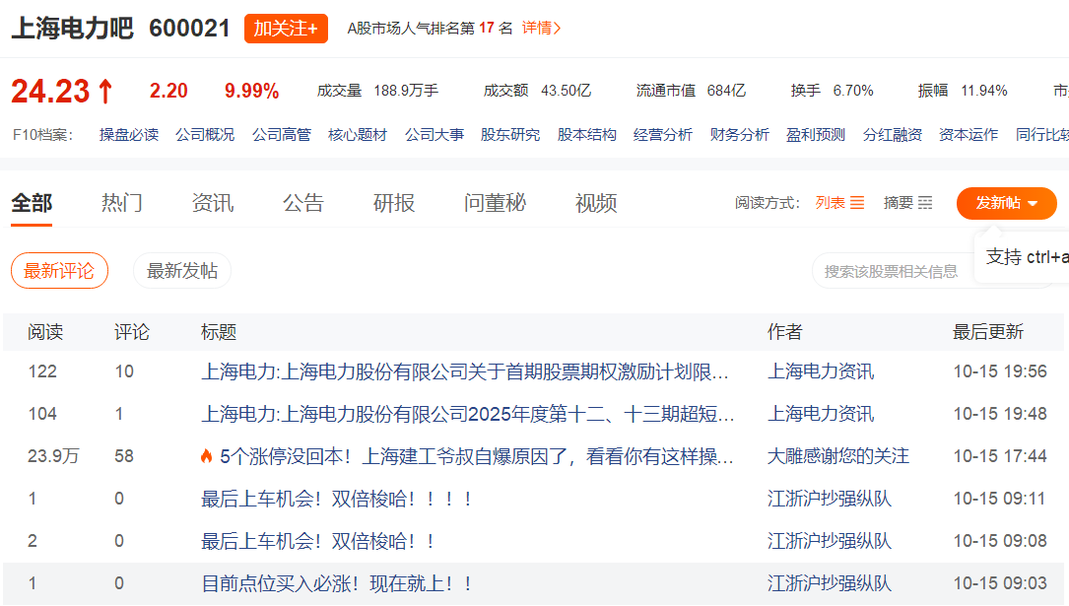The height and width of the screenshot is (606, 1069).
Task: Click the 最后更新 column header
Action: click(x=988, y=332)
